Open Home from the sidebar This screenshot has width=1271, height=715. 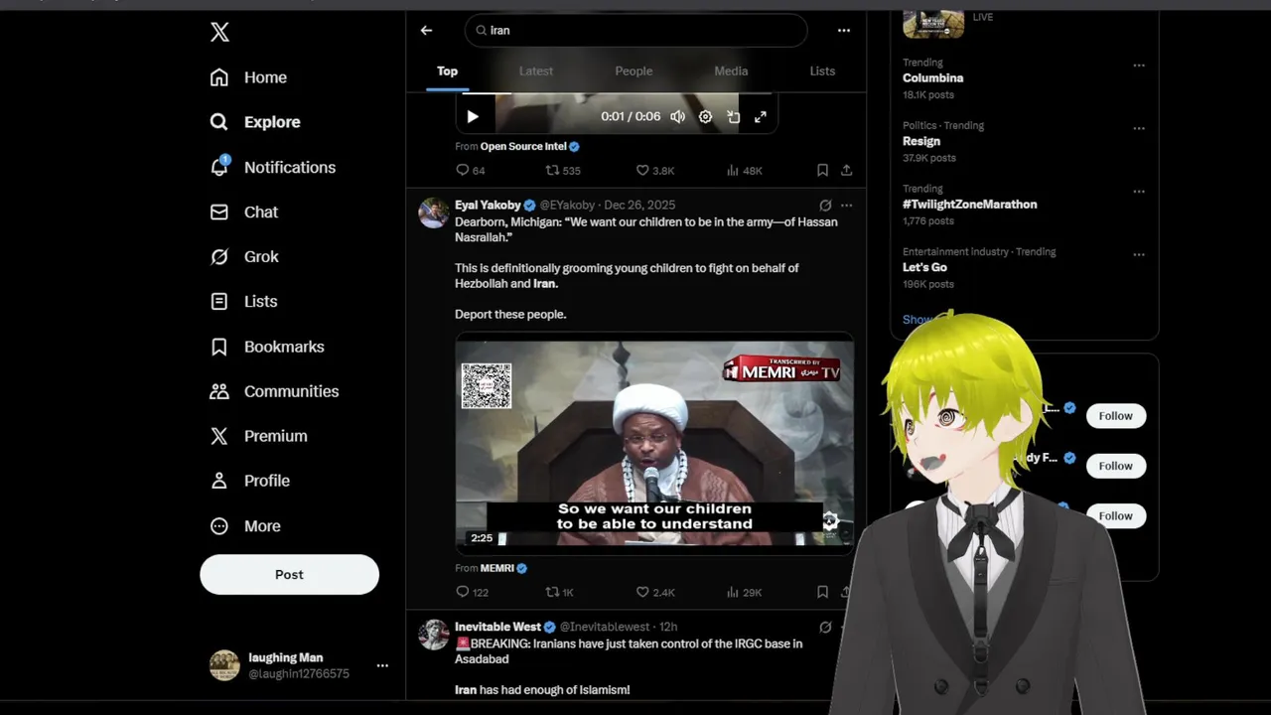tap(249, 77)
